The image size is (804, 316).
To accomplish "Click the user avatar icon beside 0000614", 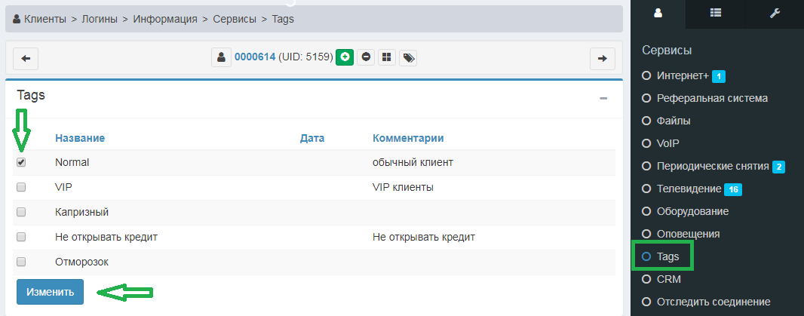I will click(221, 57).
